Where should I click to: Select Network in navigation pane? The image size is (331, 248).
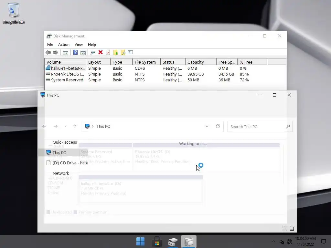click(61, 173)
